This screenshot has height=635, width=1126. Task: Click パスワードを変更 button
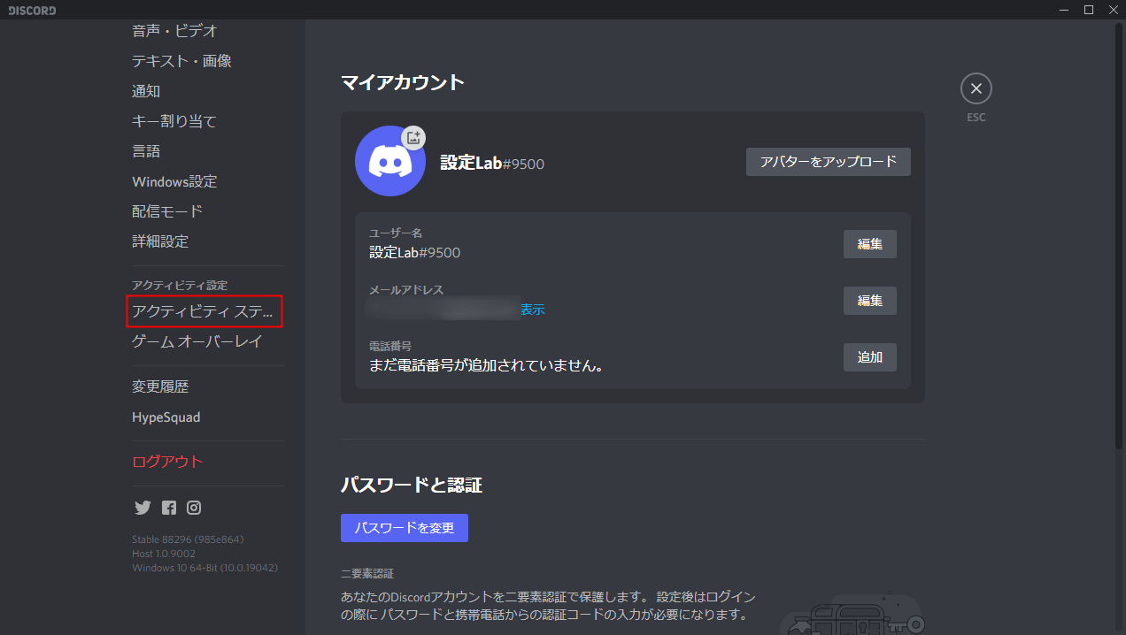[x=405, y=528]
